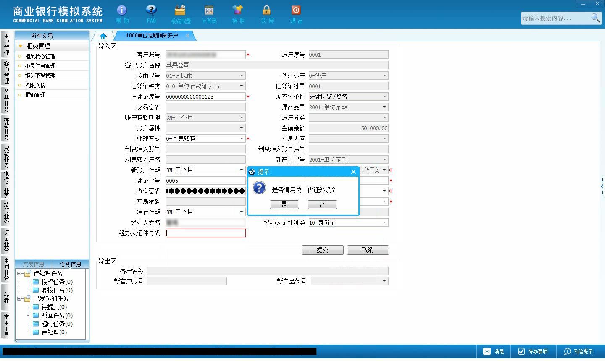Collapse the 待处理任务 tree node
The width and height of the screenshot is (605, 361).
click(19, 273)
